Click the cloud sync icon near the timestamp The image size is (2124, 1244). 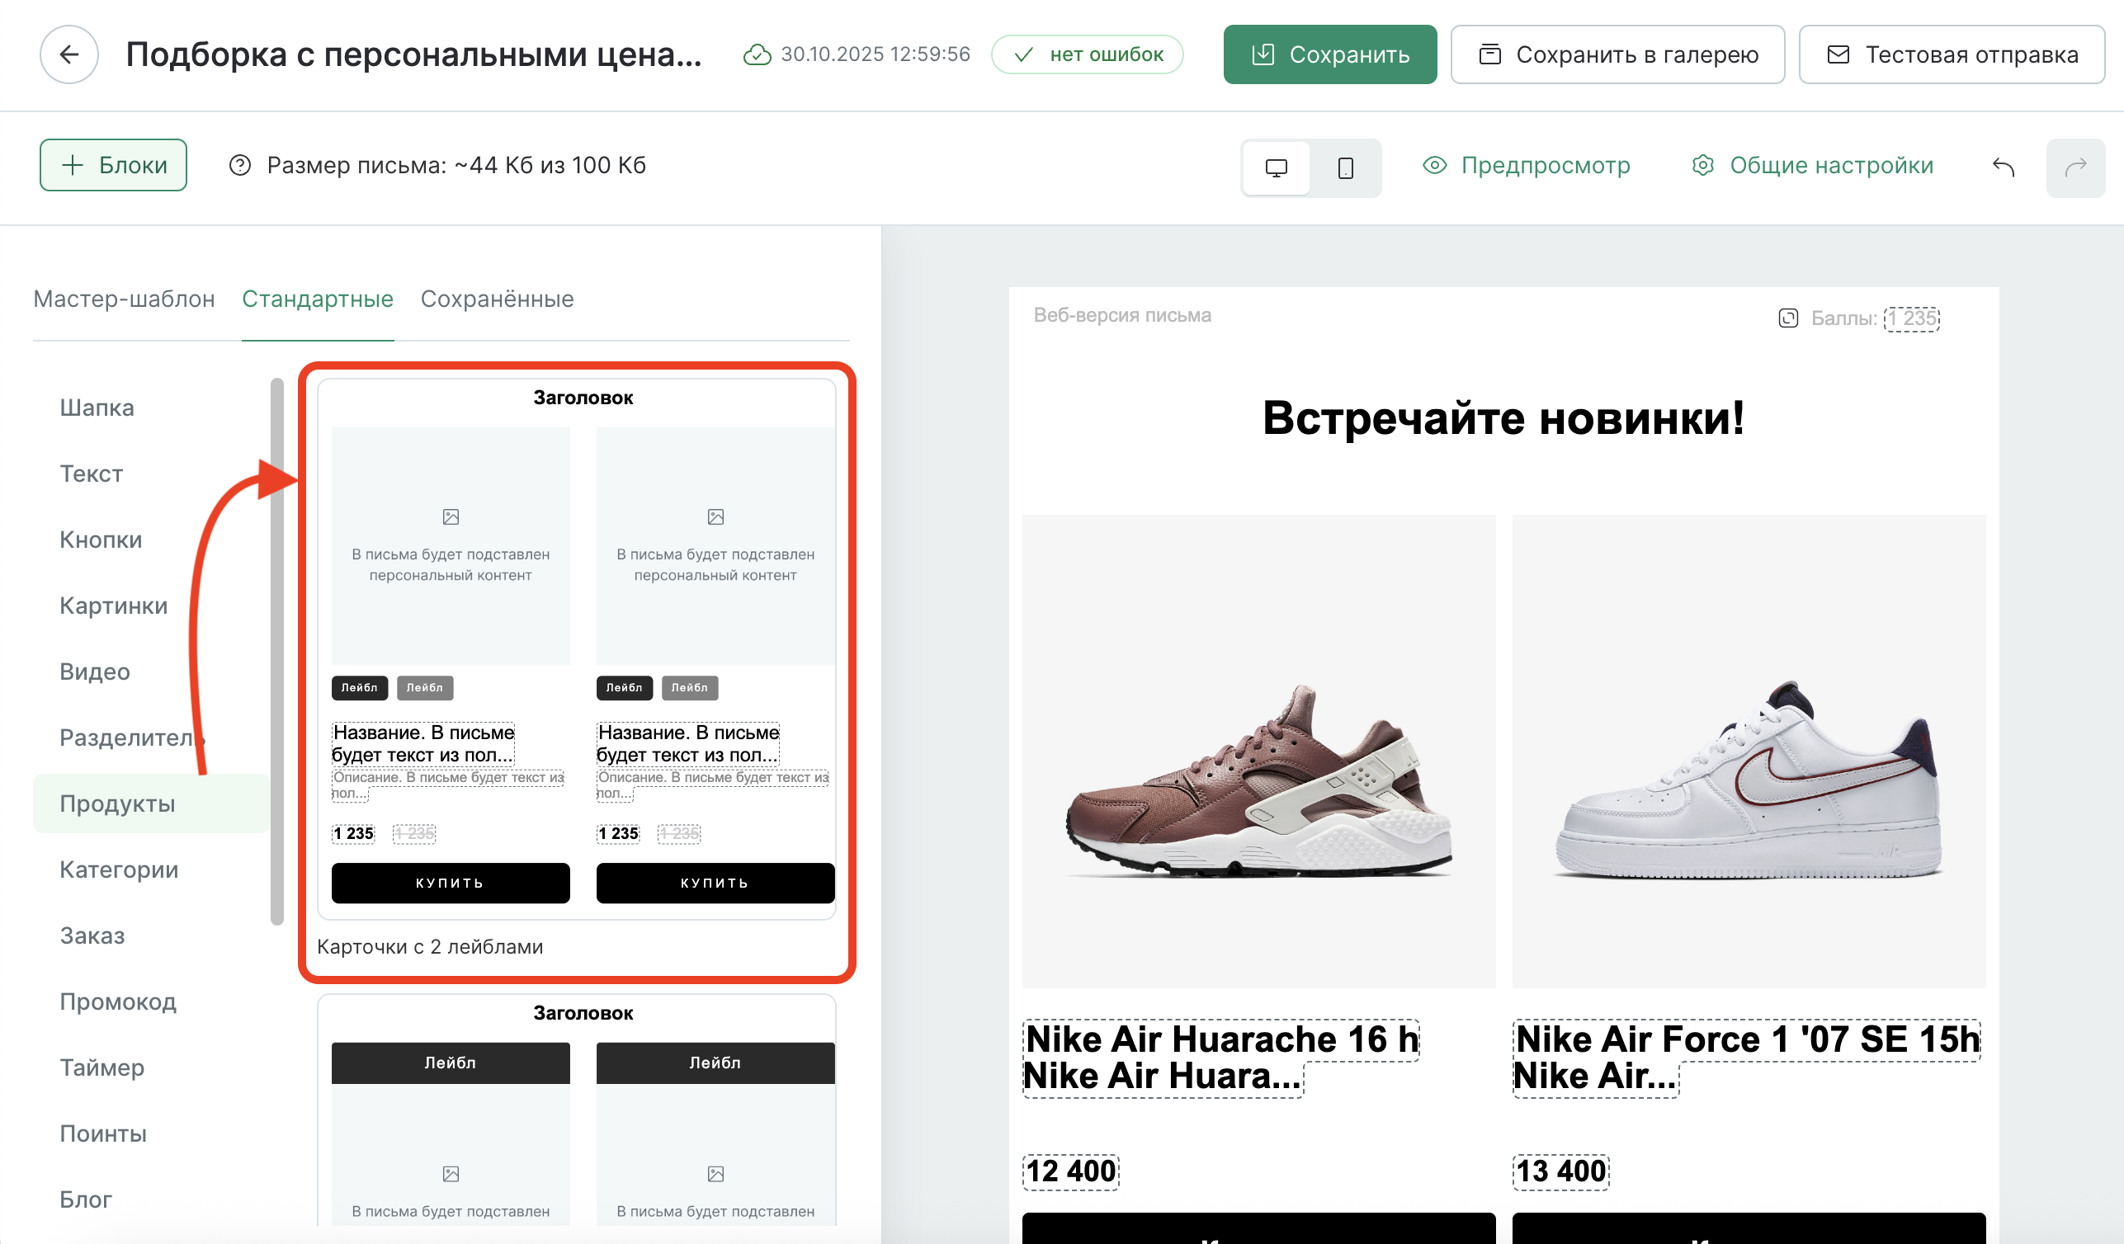(x=756, y=54)
